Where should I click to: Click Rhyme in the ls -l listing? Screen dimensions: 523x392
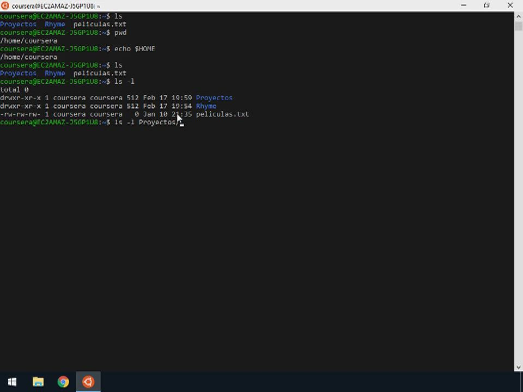click(x=206, y=106)
